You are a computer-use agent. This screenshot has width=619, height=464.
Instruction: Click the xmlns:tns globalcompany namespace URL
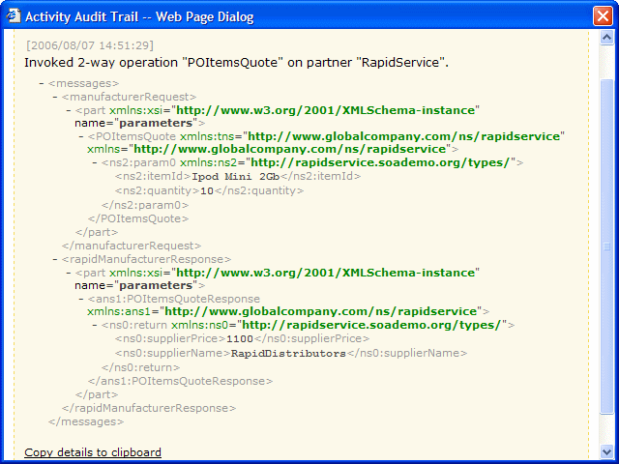tap(404, 136)
